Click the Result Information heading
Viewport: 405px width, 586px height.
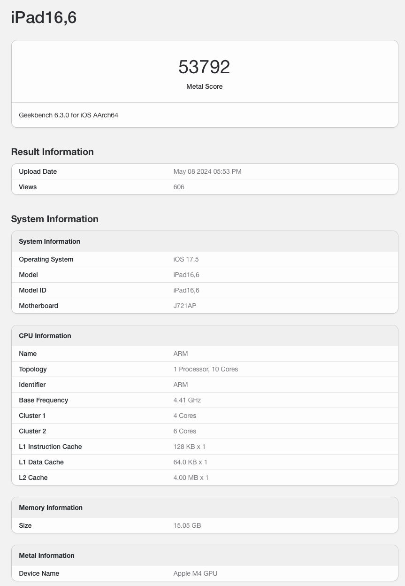[53, 152]
